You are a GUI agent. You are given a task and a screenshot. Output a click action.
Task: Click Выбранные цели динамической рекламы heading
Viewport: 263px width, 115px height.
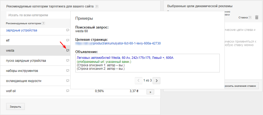point(200,6)
